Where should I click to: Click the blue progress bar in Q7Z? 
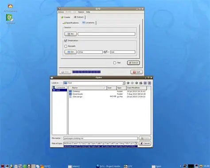[x=86, y=72]
